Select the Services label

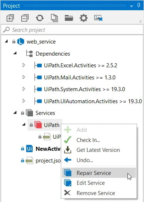[x=45, y=113]
